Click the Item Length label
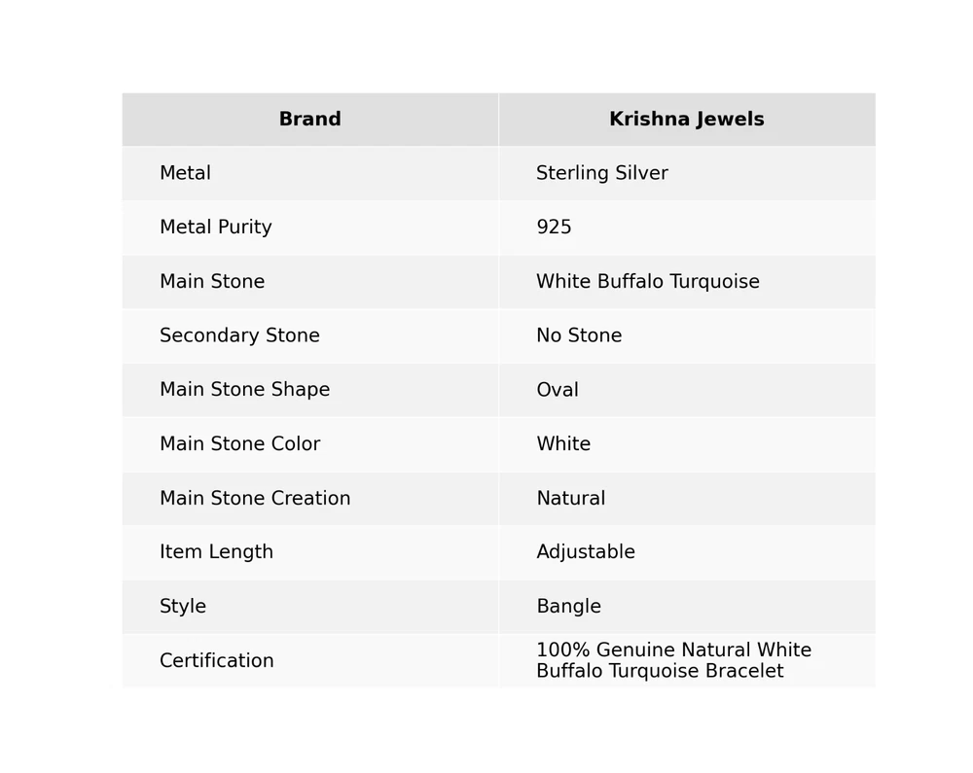The height and width of the screenshot is (773, 973). pos(216,552)
